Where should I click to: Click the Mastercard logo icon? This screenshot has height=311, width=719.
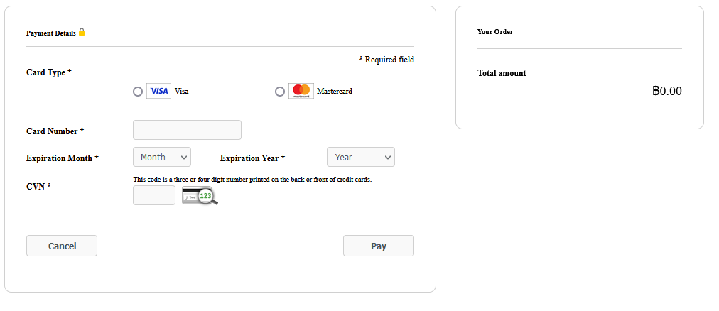(x=301, y=91)
